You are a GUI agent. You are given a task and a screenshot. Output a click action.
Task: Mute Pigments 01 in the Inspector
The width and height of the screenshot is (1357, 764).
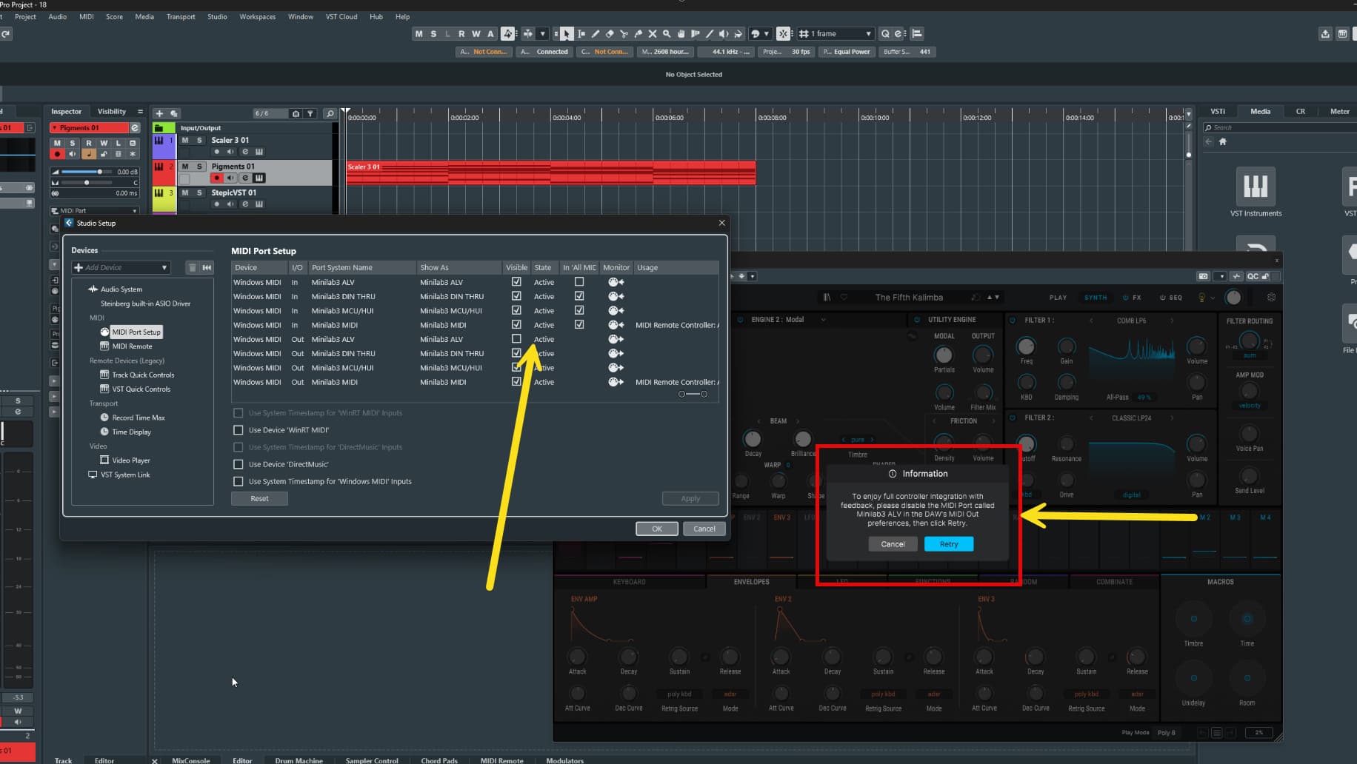point(57,143)
